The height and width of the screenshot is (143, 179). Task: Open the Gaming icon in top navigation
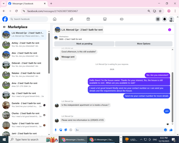coord(122,19)
